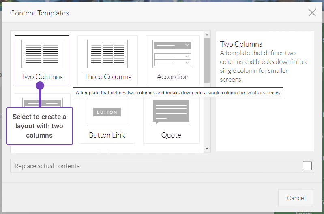Click the Button Link label text
The image size is (324, 214).
107,135
